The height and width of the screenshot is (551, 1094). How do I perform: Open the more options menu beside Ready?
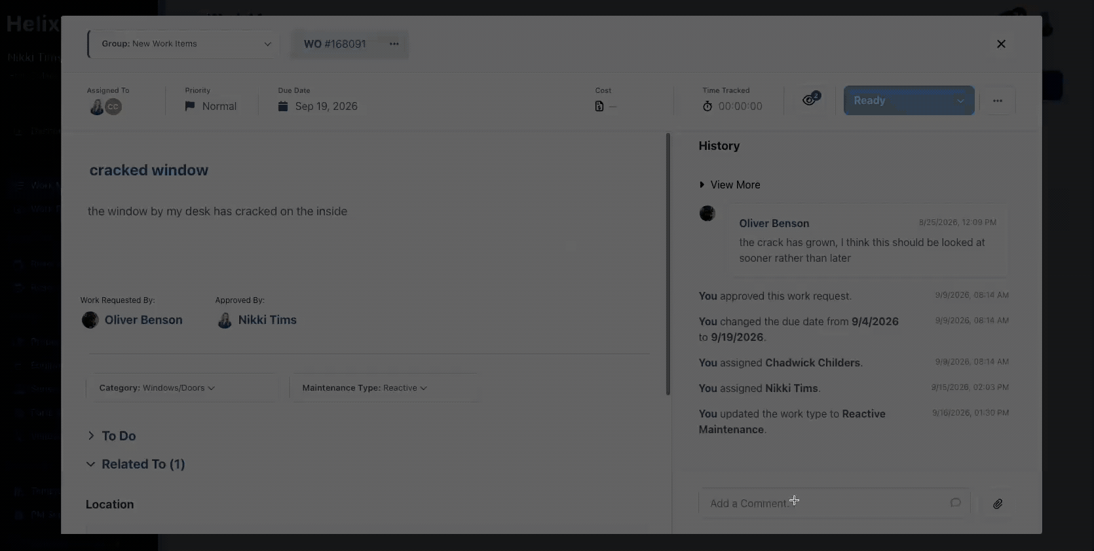[998, 101]
